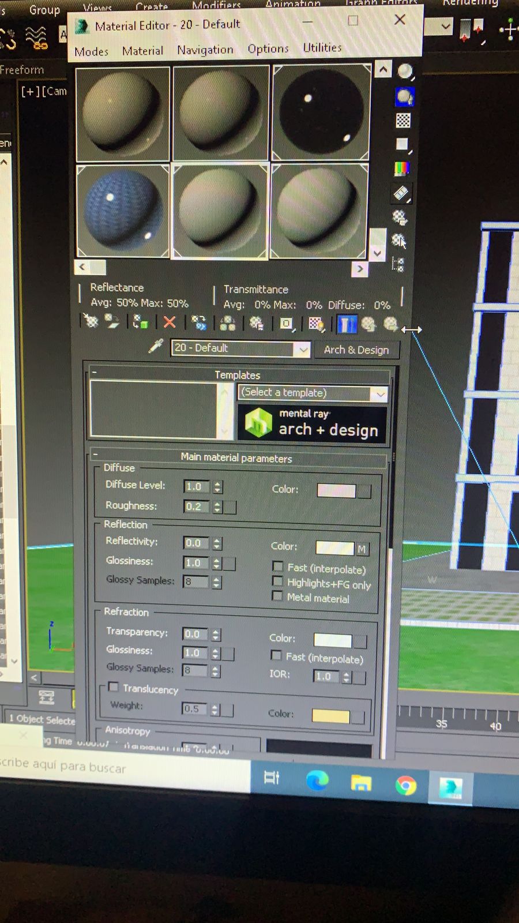Collapse the Main material parameters rollout
This screenshot has height=923, width=519.
pos(95,453)
